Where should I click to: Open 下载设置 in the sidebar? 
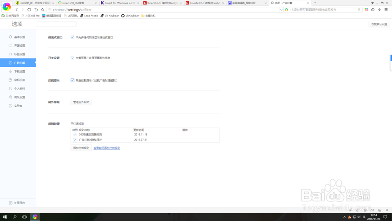[18, 71]
